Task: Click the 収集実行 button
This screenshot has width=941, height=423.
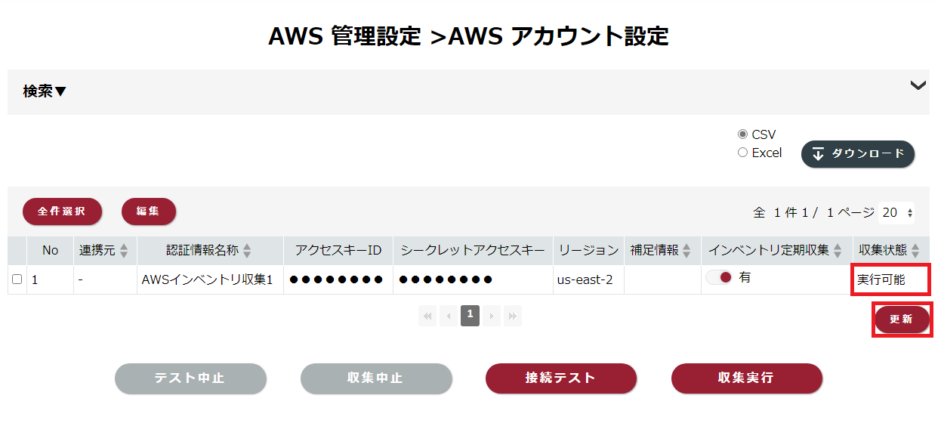Action: (x=747, y=378)
